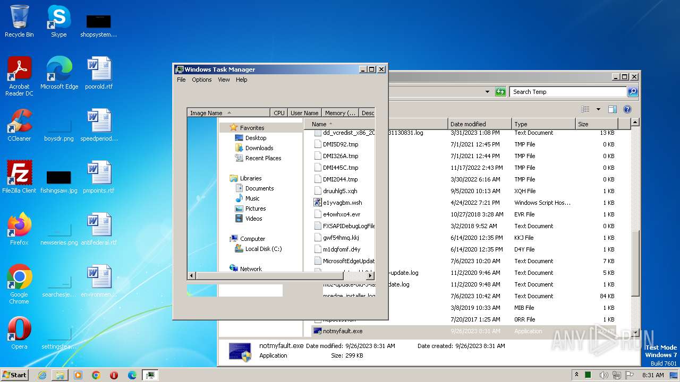The image size is (680, 382).
Task: Sort processes by CPU column
Action: pos(279,113)
